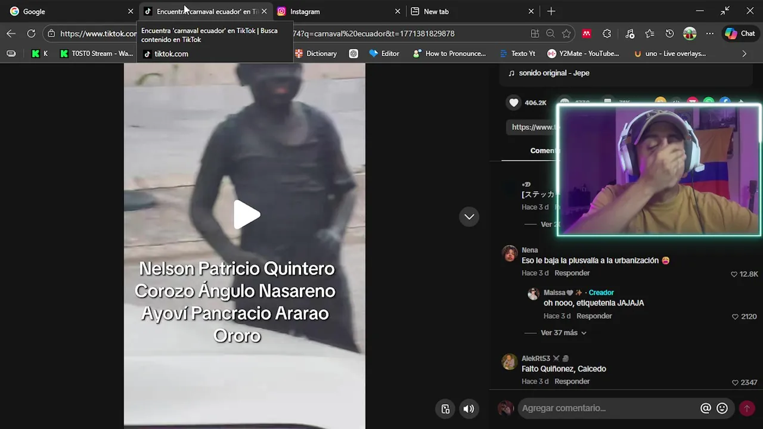Open the app-available icon in address bar

(x=535, y=33)
